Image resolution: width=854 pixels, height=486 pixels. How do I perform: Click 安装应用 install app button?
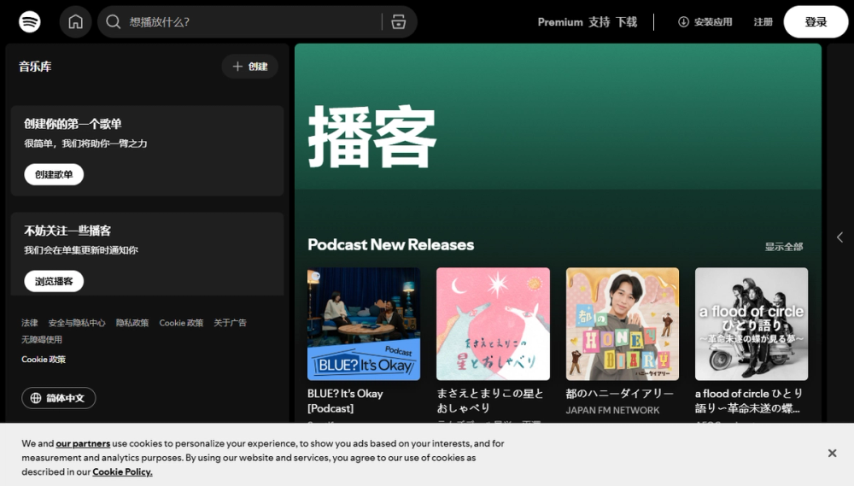pyautogui.click(x=705, y=22)
